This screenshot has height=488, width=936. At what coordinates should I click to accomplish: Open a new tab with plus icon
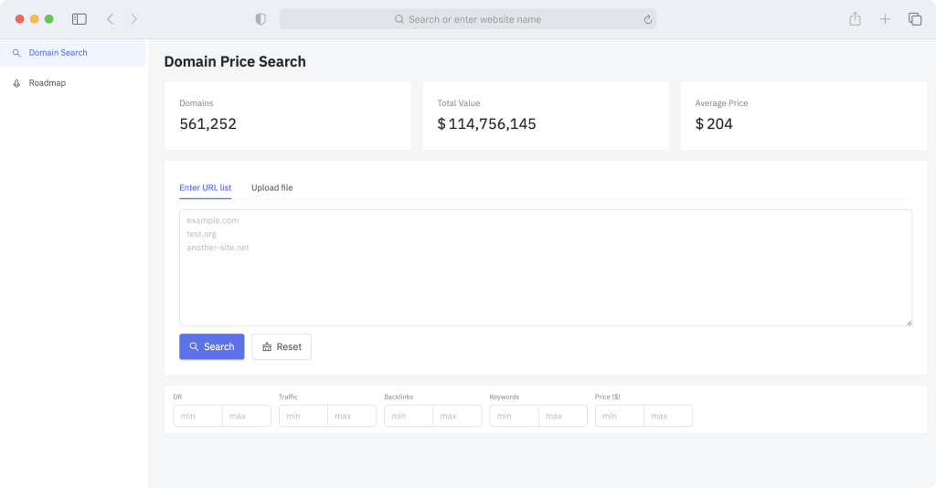(885, 19)
